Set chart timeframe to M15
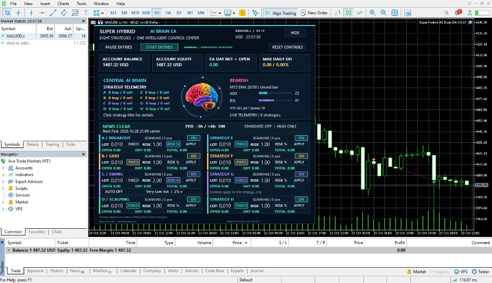Image resolution: width=492 pixels, height=283 pixels. pos(135,13)
